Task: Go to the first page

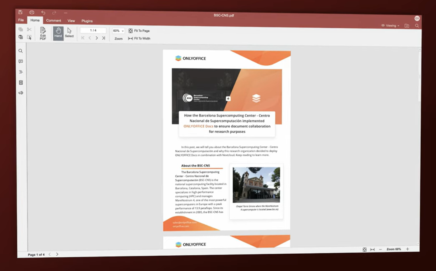Action: 83,38
